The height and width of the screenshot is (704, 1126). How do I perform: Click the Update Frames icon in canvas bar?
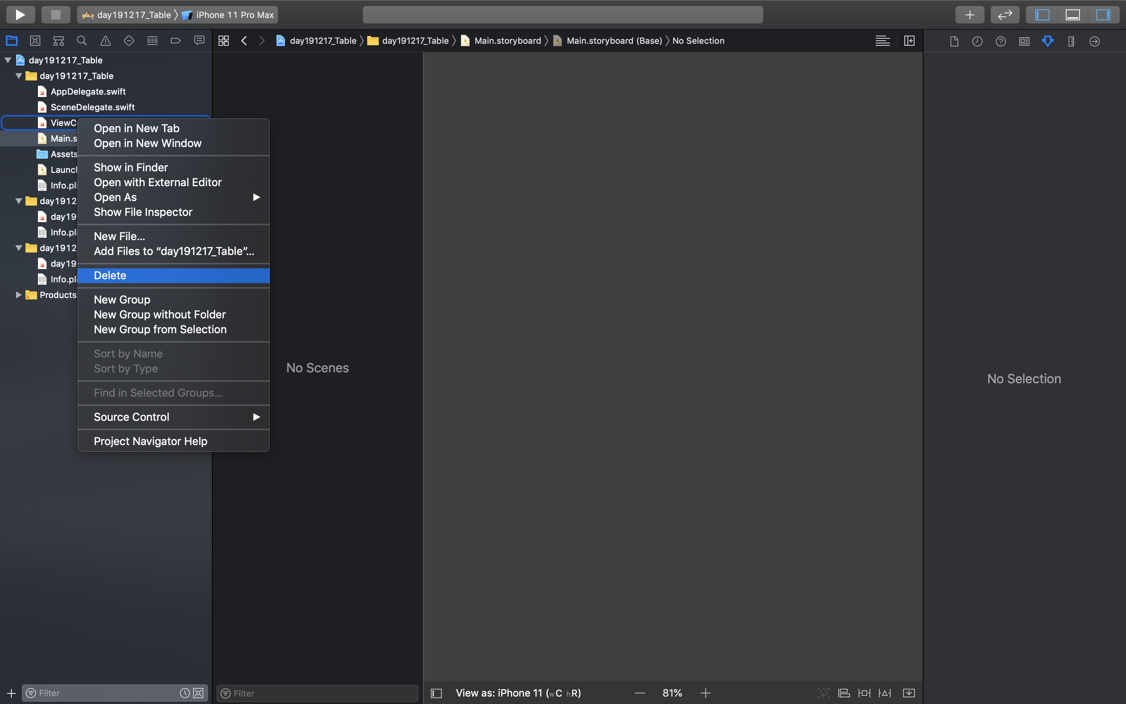[x=823, y=693]
